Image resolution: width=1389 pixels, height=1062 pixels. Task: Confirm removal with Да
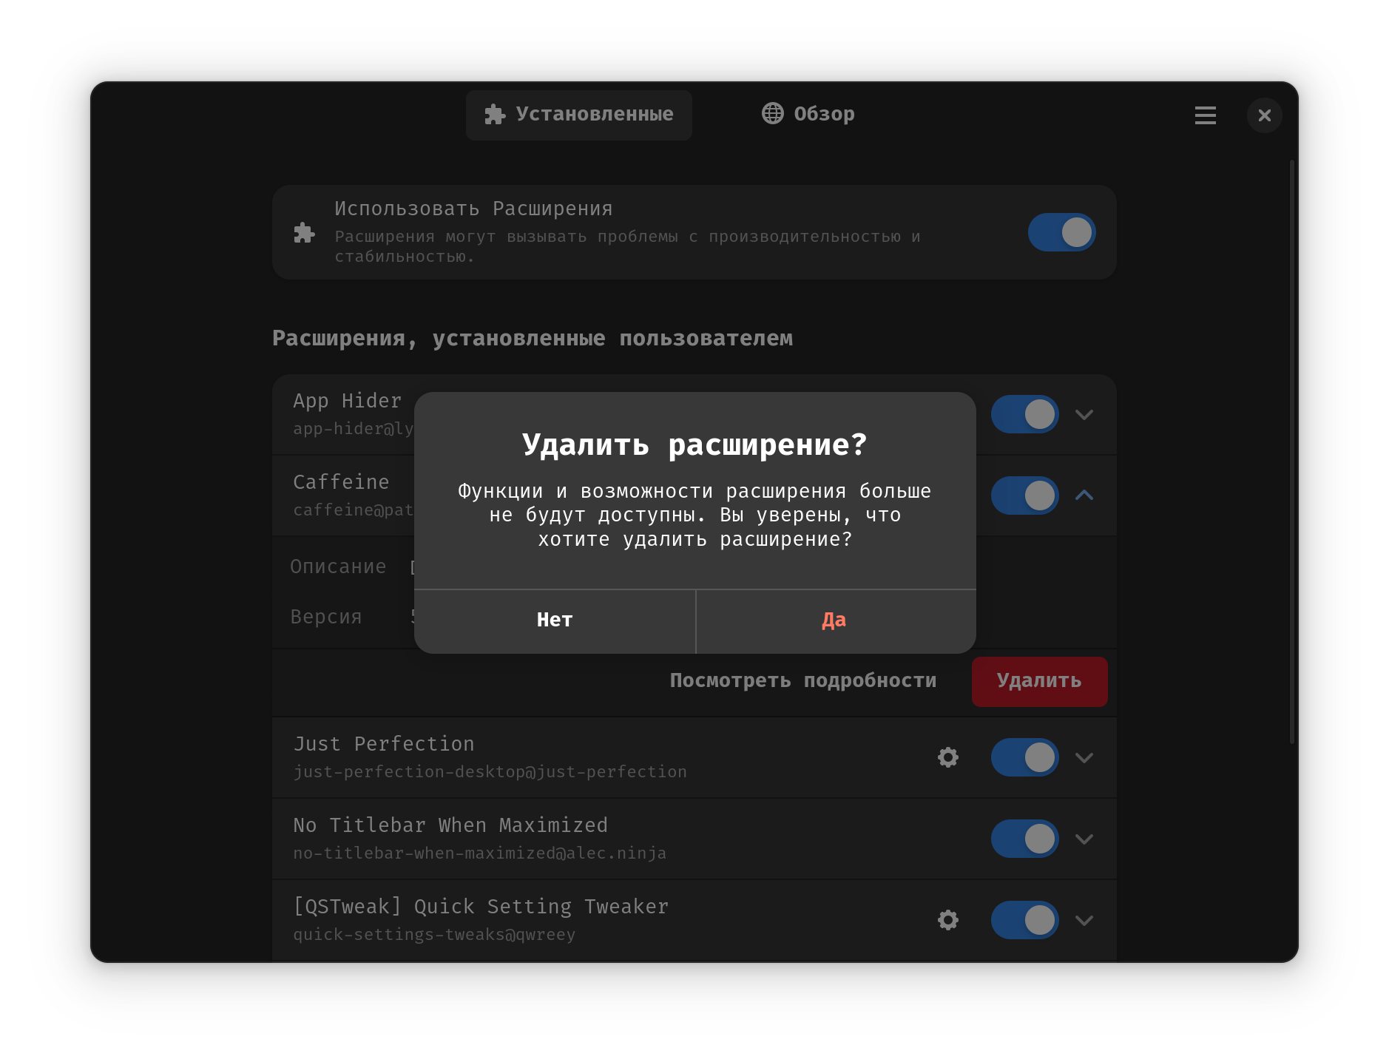[x=836, y=621]
